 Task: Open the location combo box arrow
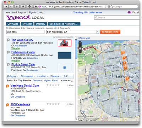98,32
